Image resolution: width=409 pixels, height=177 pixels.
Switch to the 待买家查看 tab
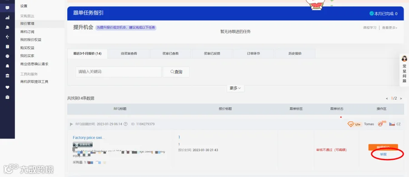point(129,53)
